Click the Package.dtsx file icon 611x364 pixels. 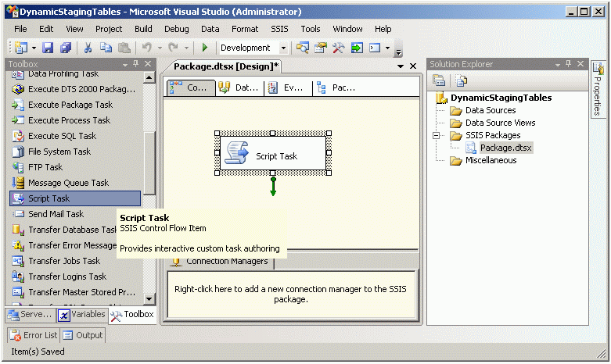click(x=471, y=148)
